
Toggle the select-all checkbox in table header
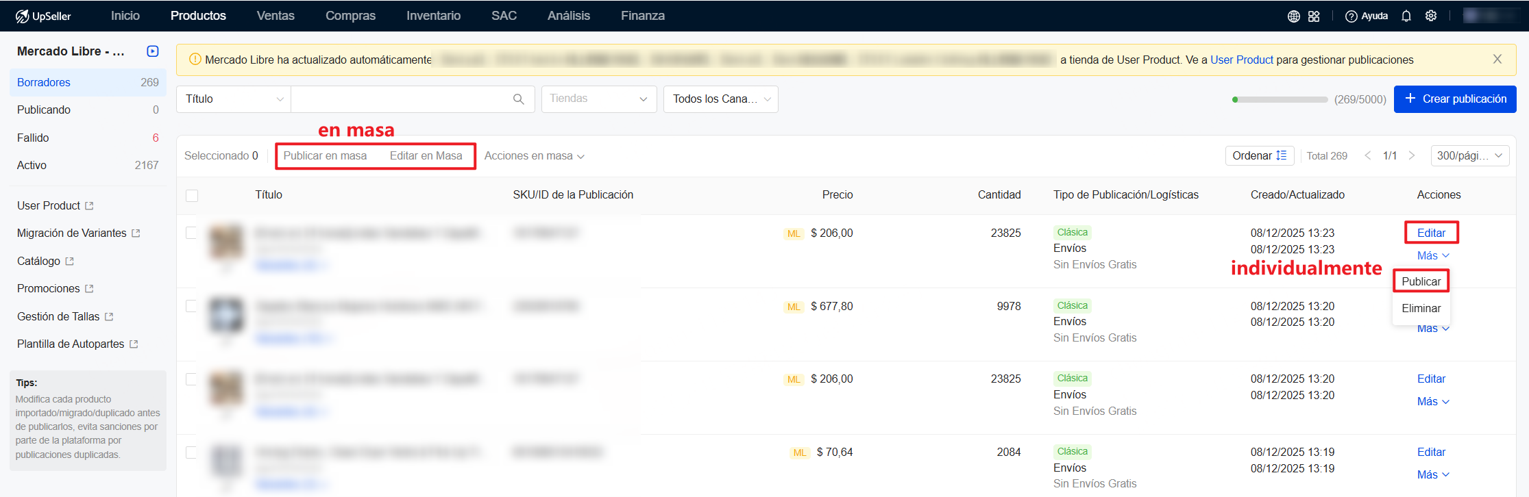(192, 196)
